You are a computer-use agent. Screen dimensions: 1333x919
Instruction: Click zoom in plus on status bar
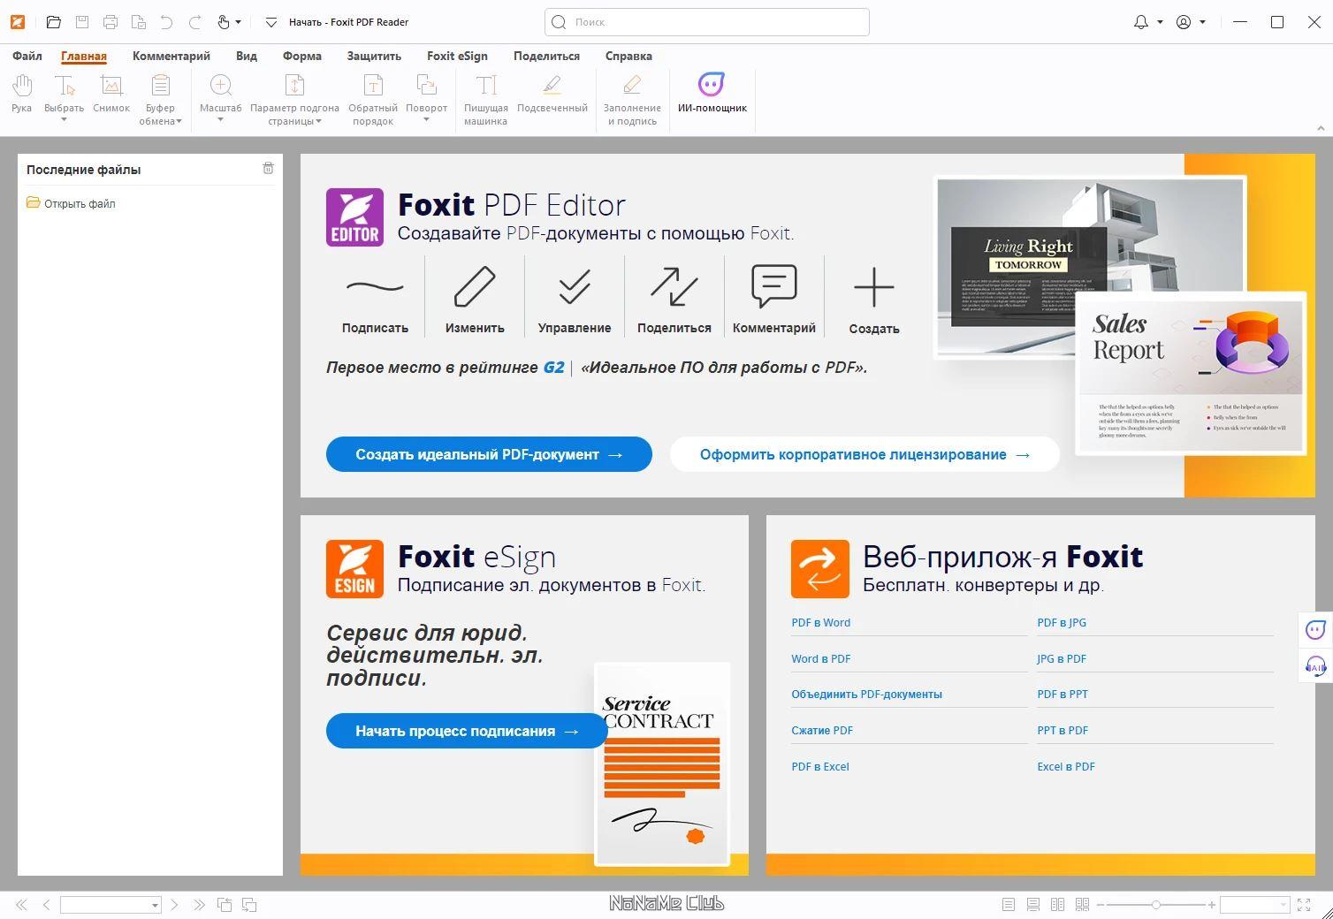pos(1212,905)
